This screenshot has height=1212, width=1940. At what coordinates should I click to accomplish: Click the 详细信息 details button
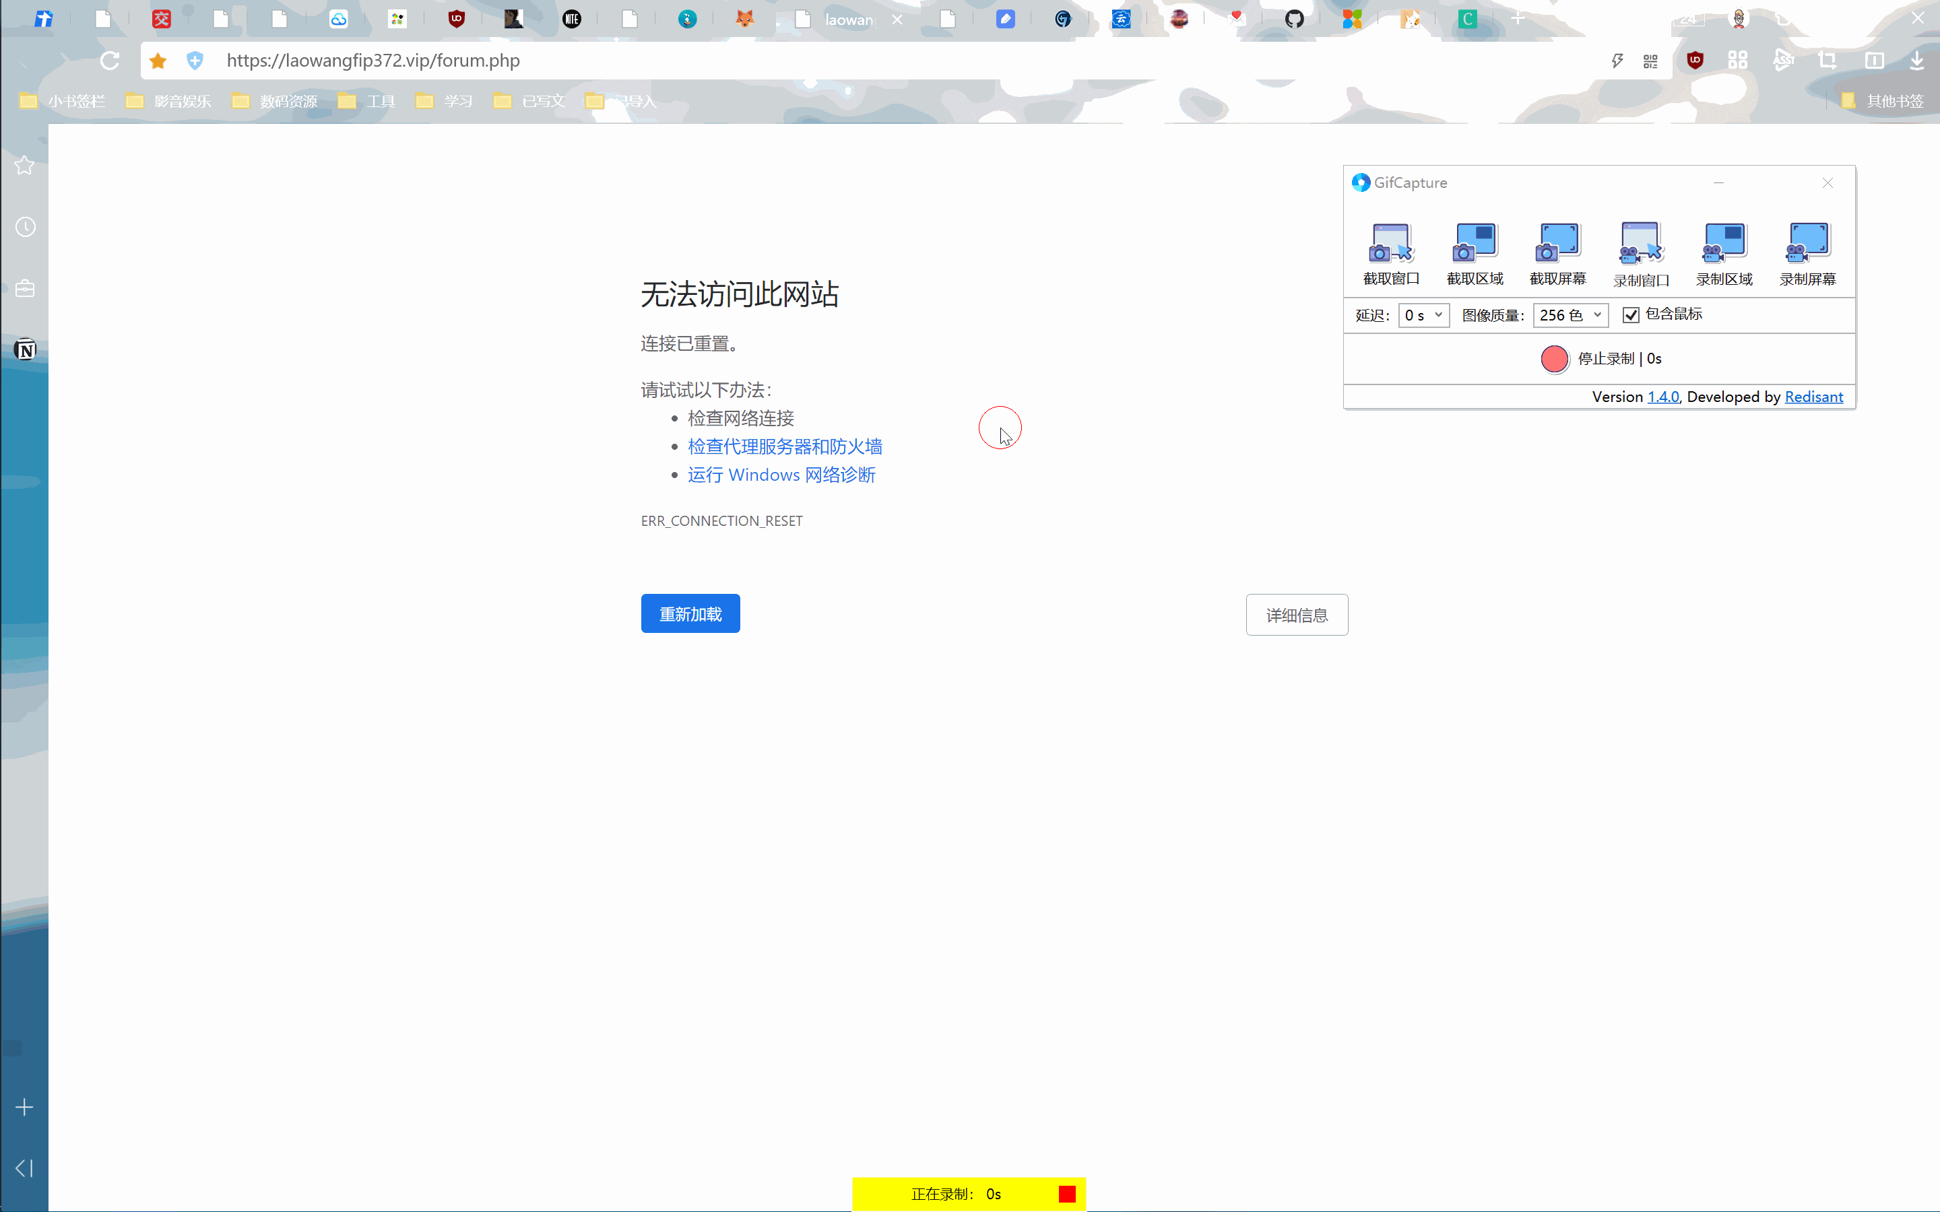click(1296, 615)
